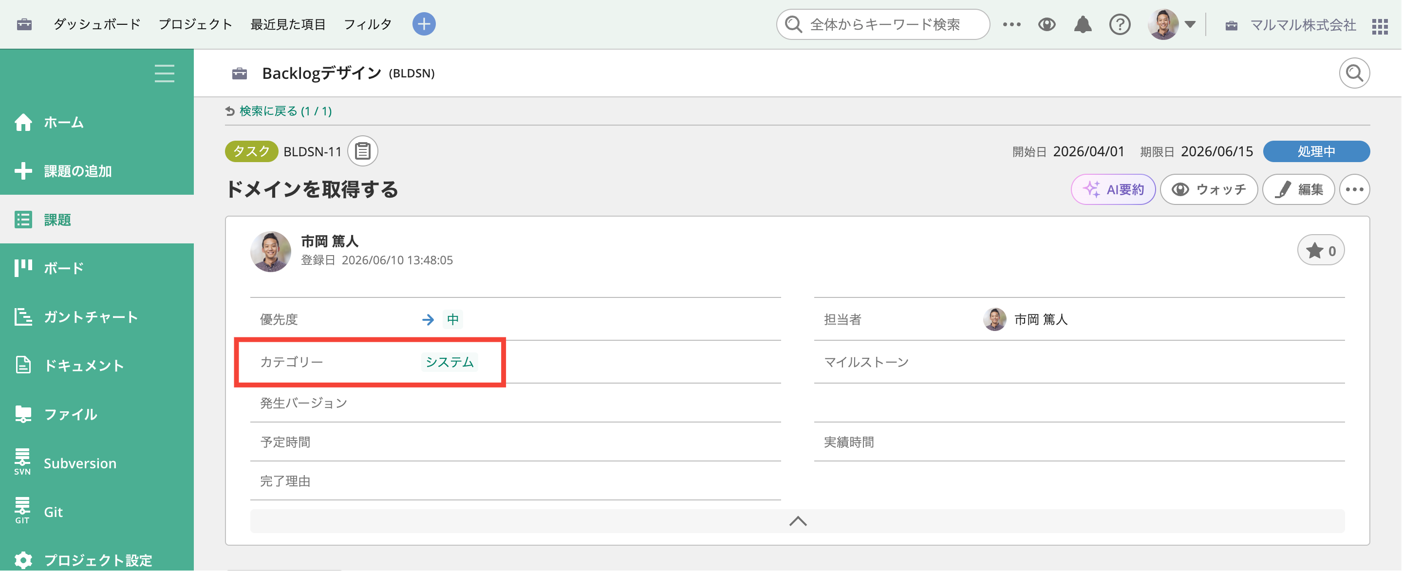The width and height of the screenshot is (1402, 571).
Task: Go to ホーム in sidebar
Action: pyautogui.click(x=97, y=122)
